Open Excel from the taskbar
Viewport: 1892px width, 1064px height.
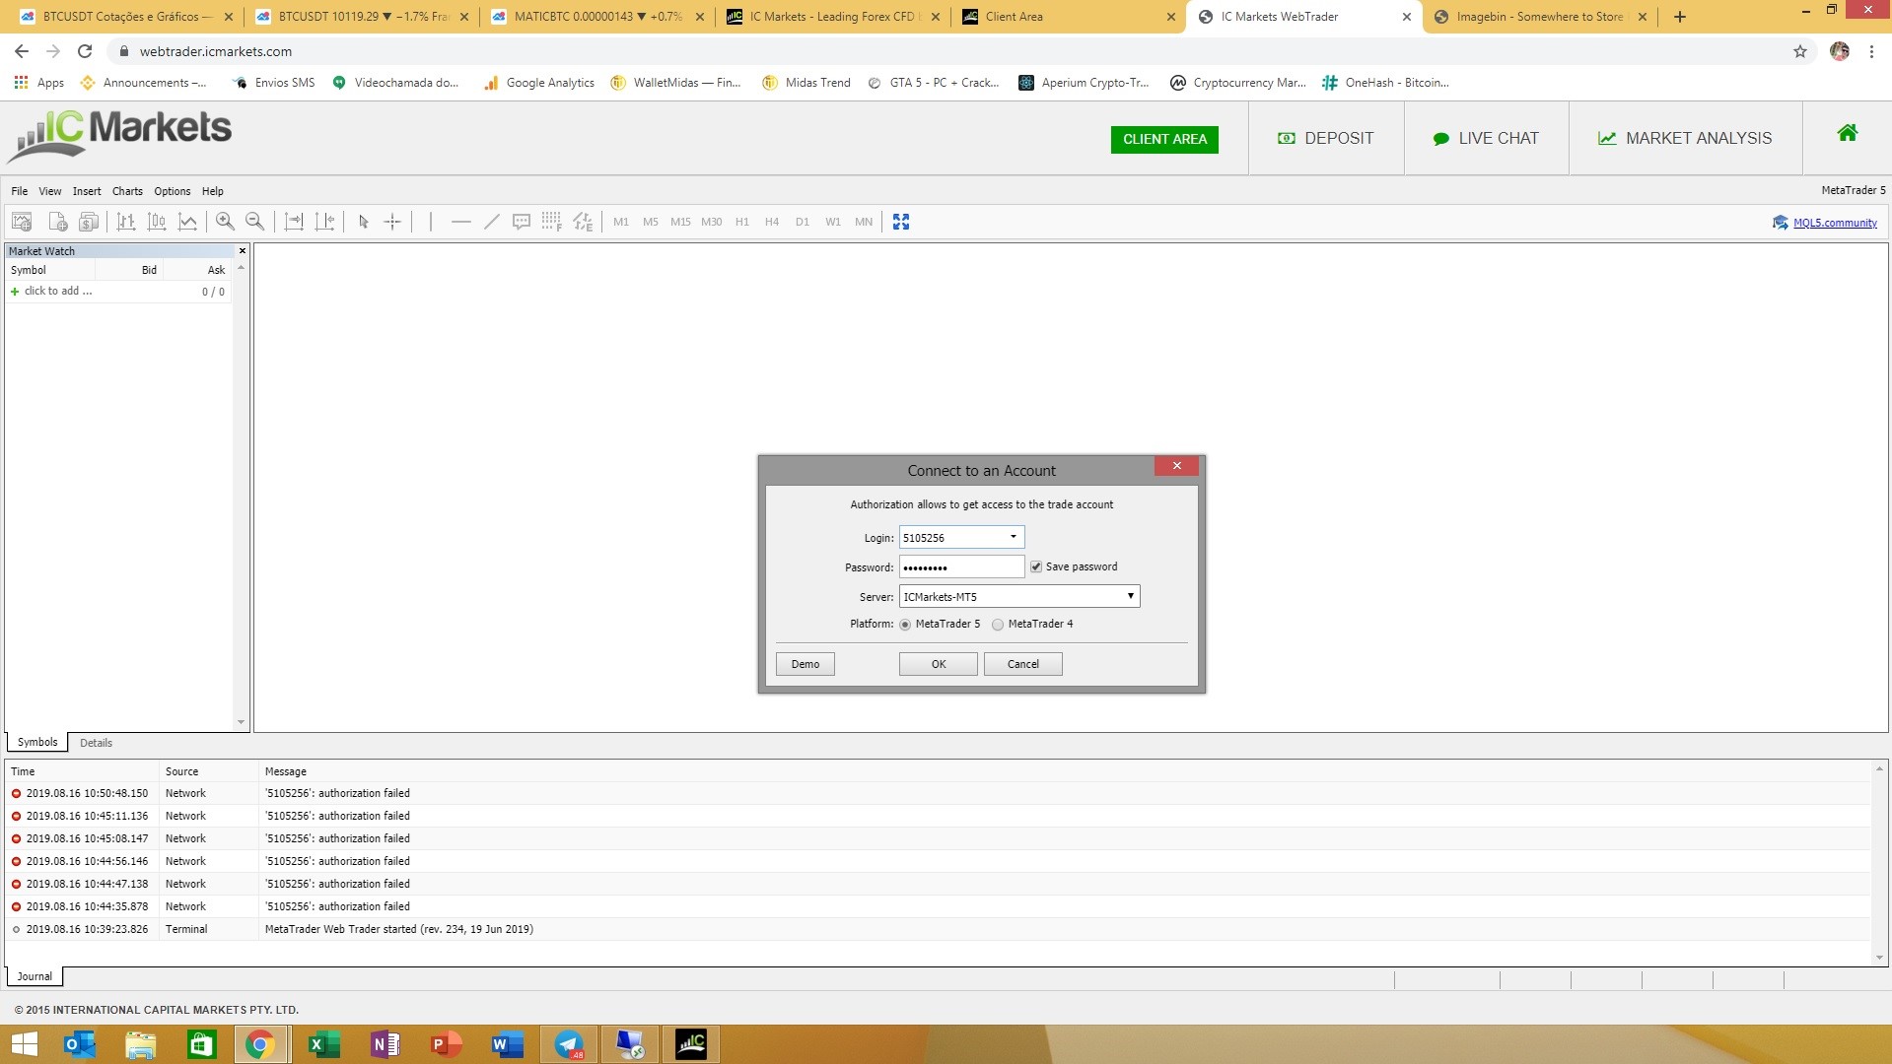(322, 1044)
